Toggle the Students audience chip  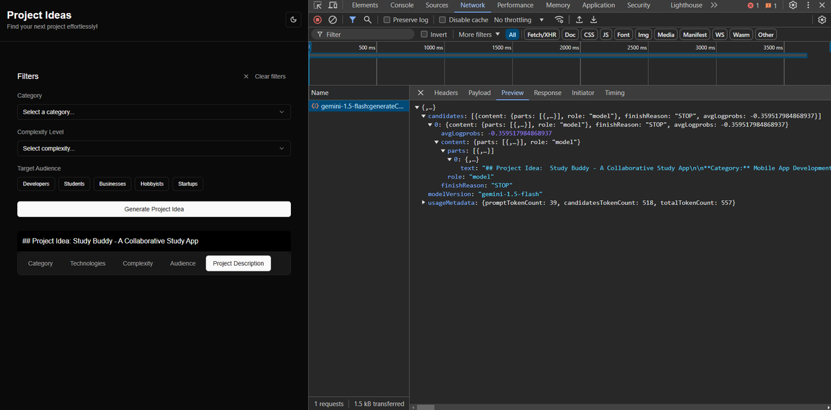pyautogui.click(x=74, y=184)
